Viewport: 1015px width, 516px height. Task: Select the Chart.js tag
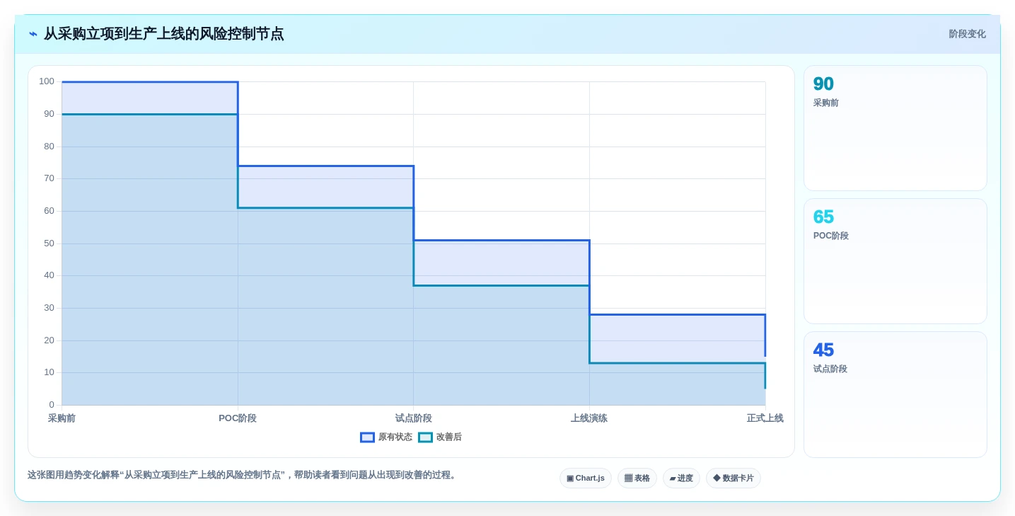586,478
